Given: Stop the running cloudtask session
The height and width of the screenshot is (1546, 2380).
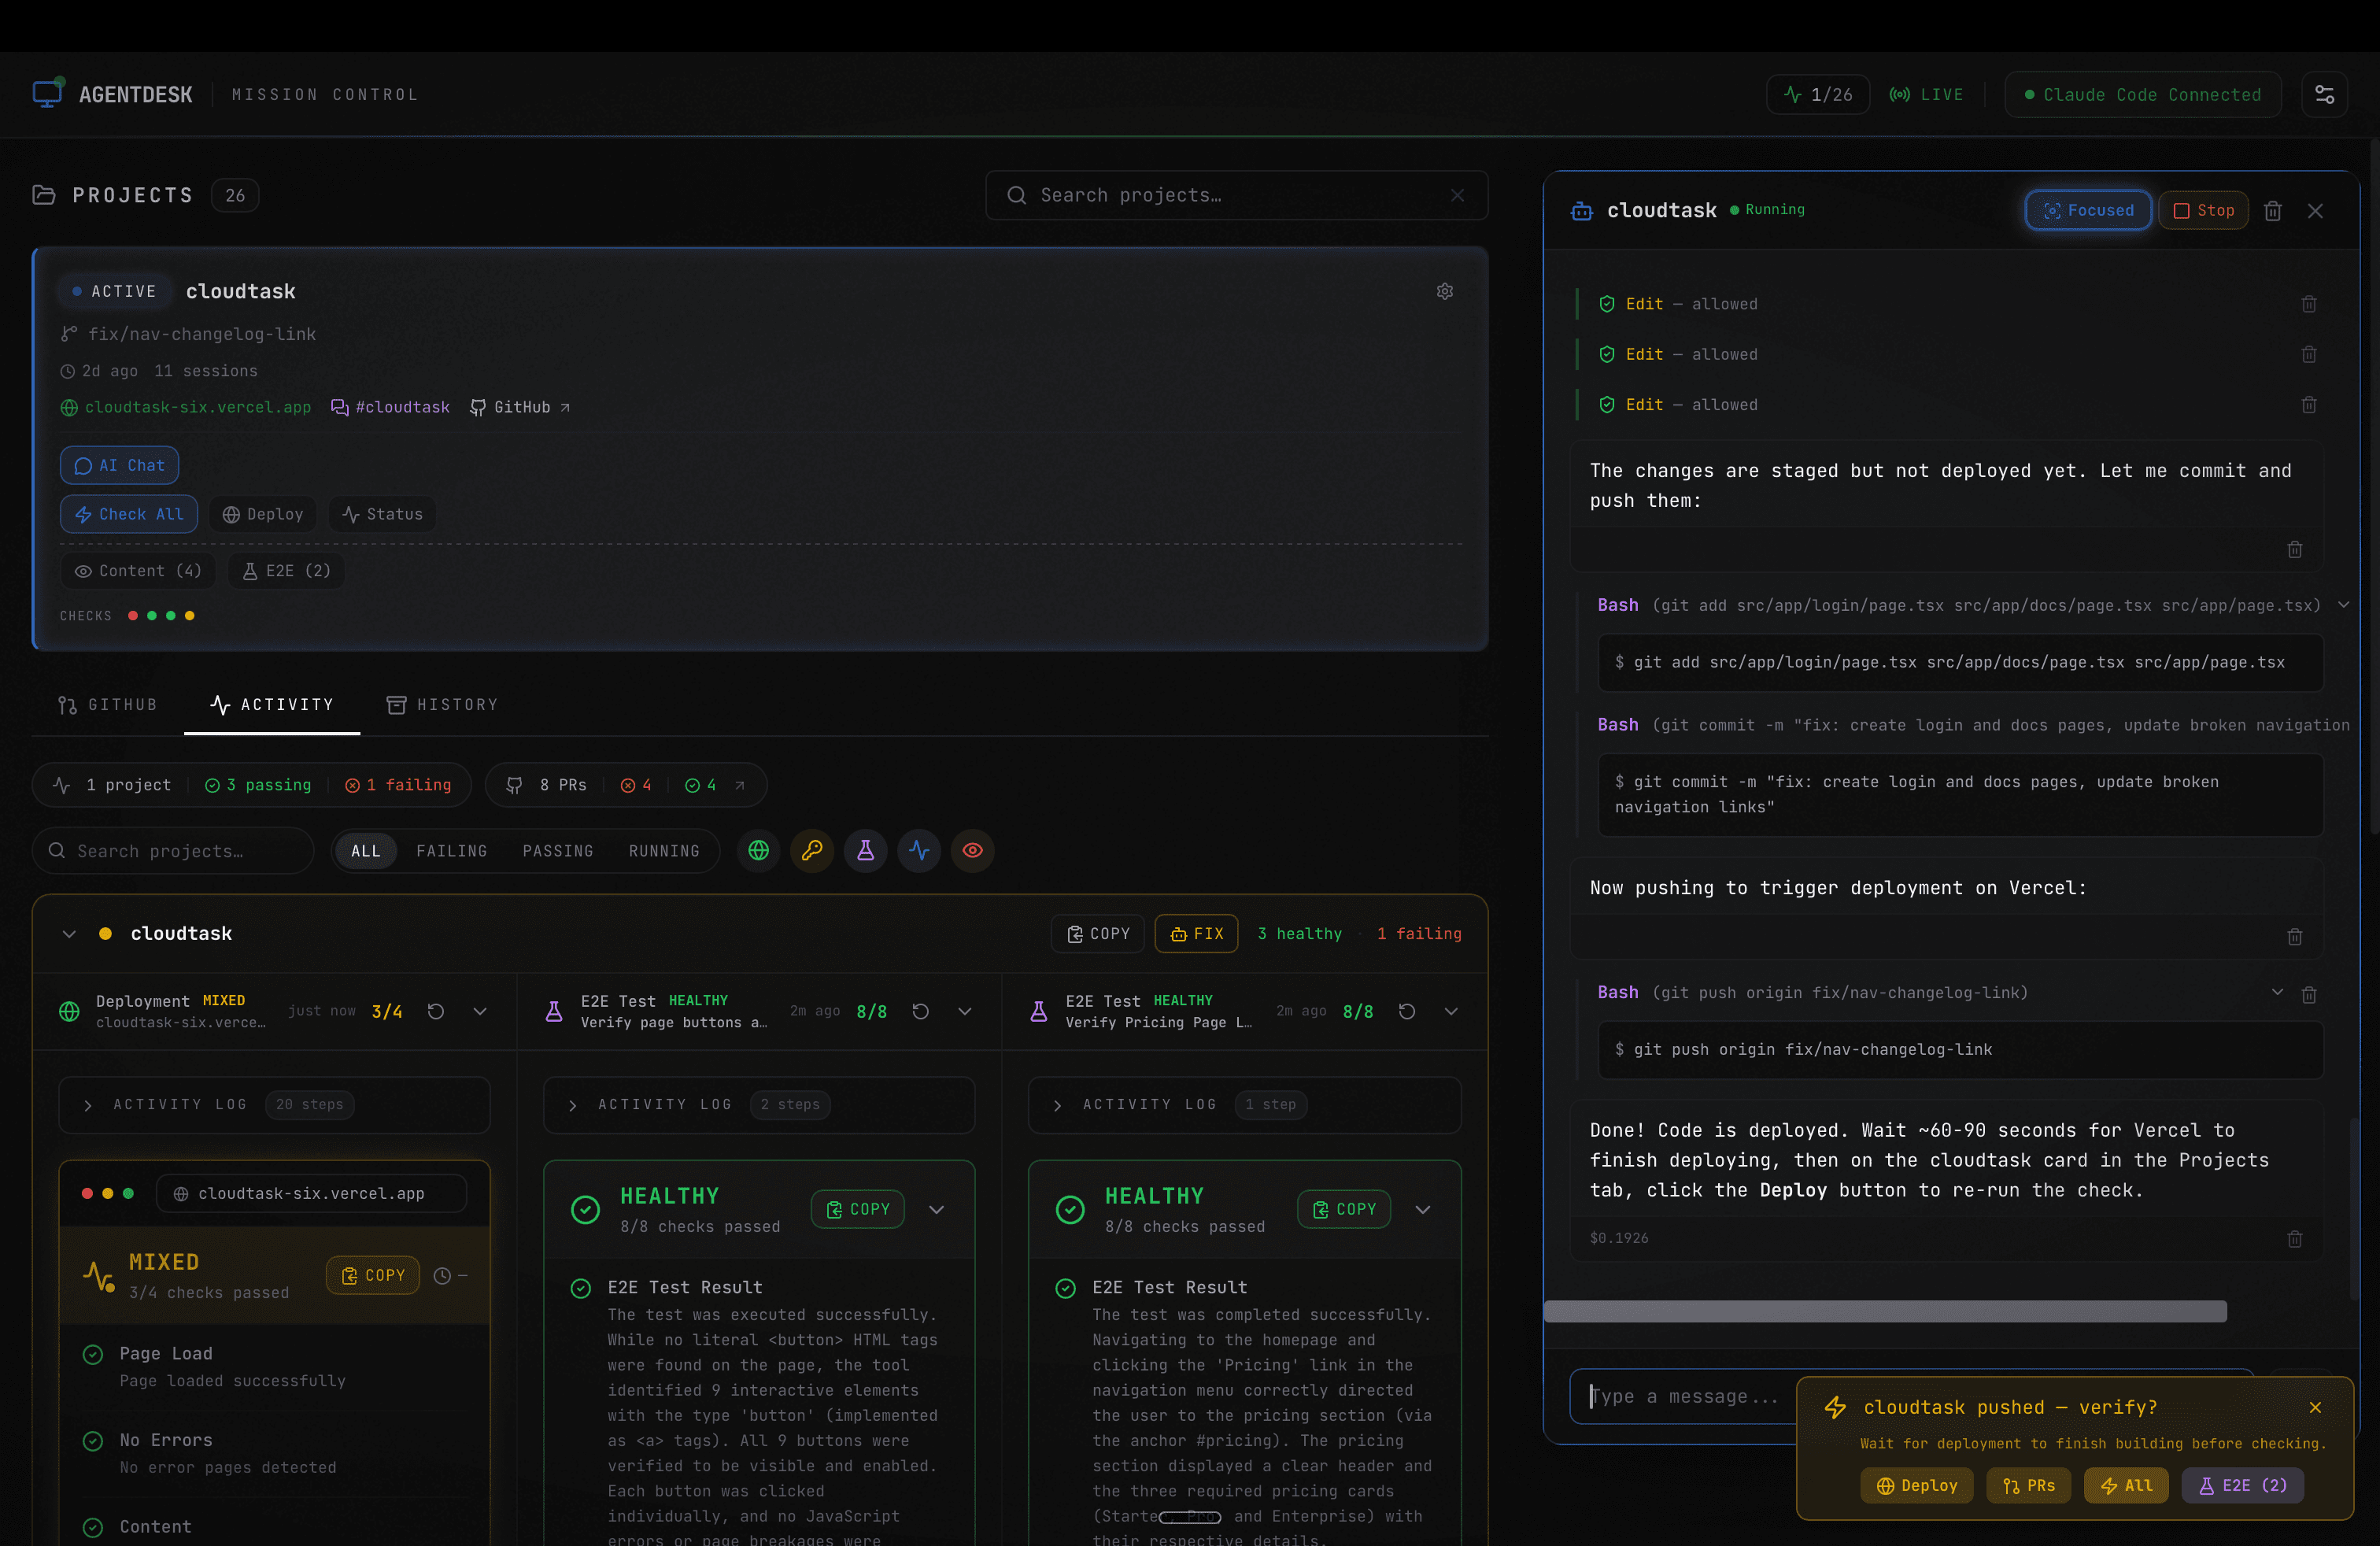Looking at the screenshot, I should point(2203,210).
